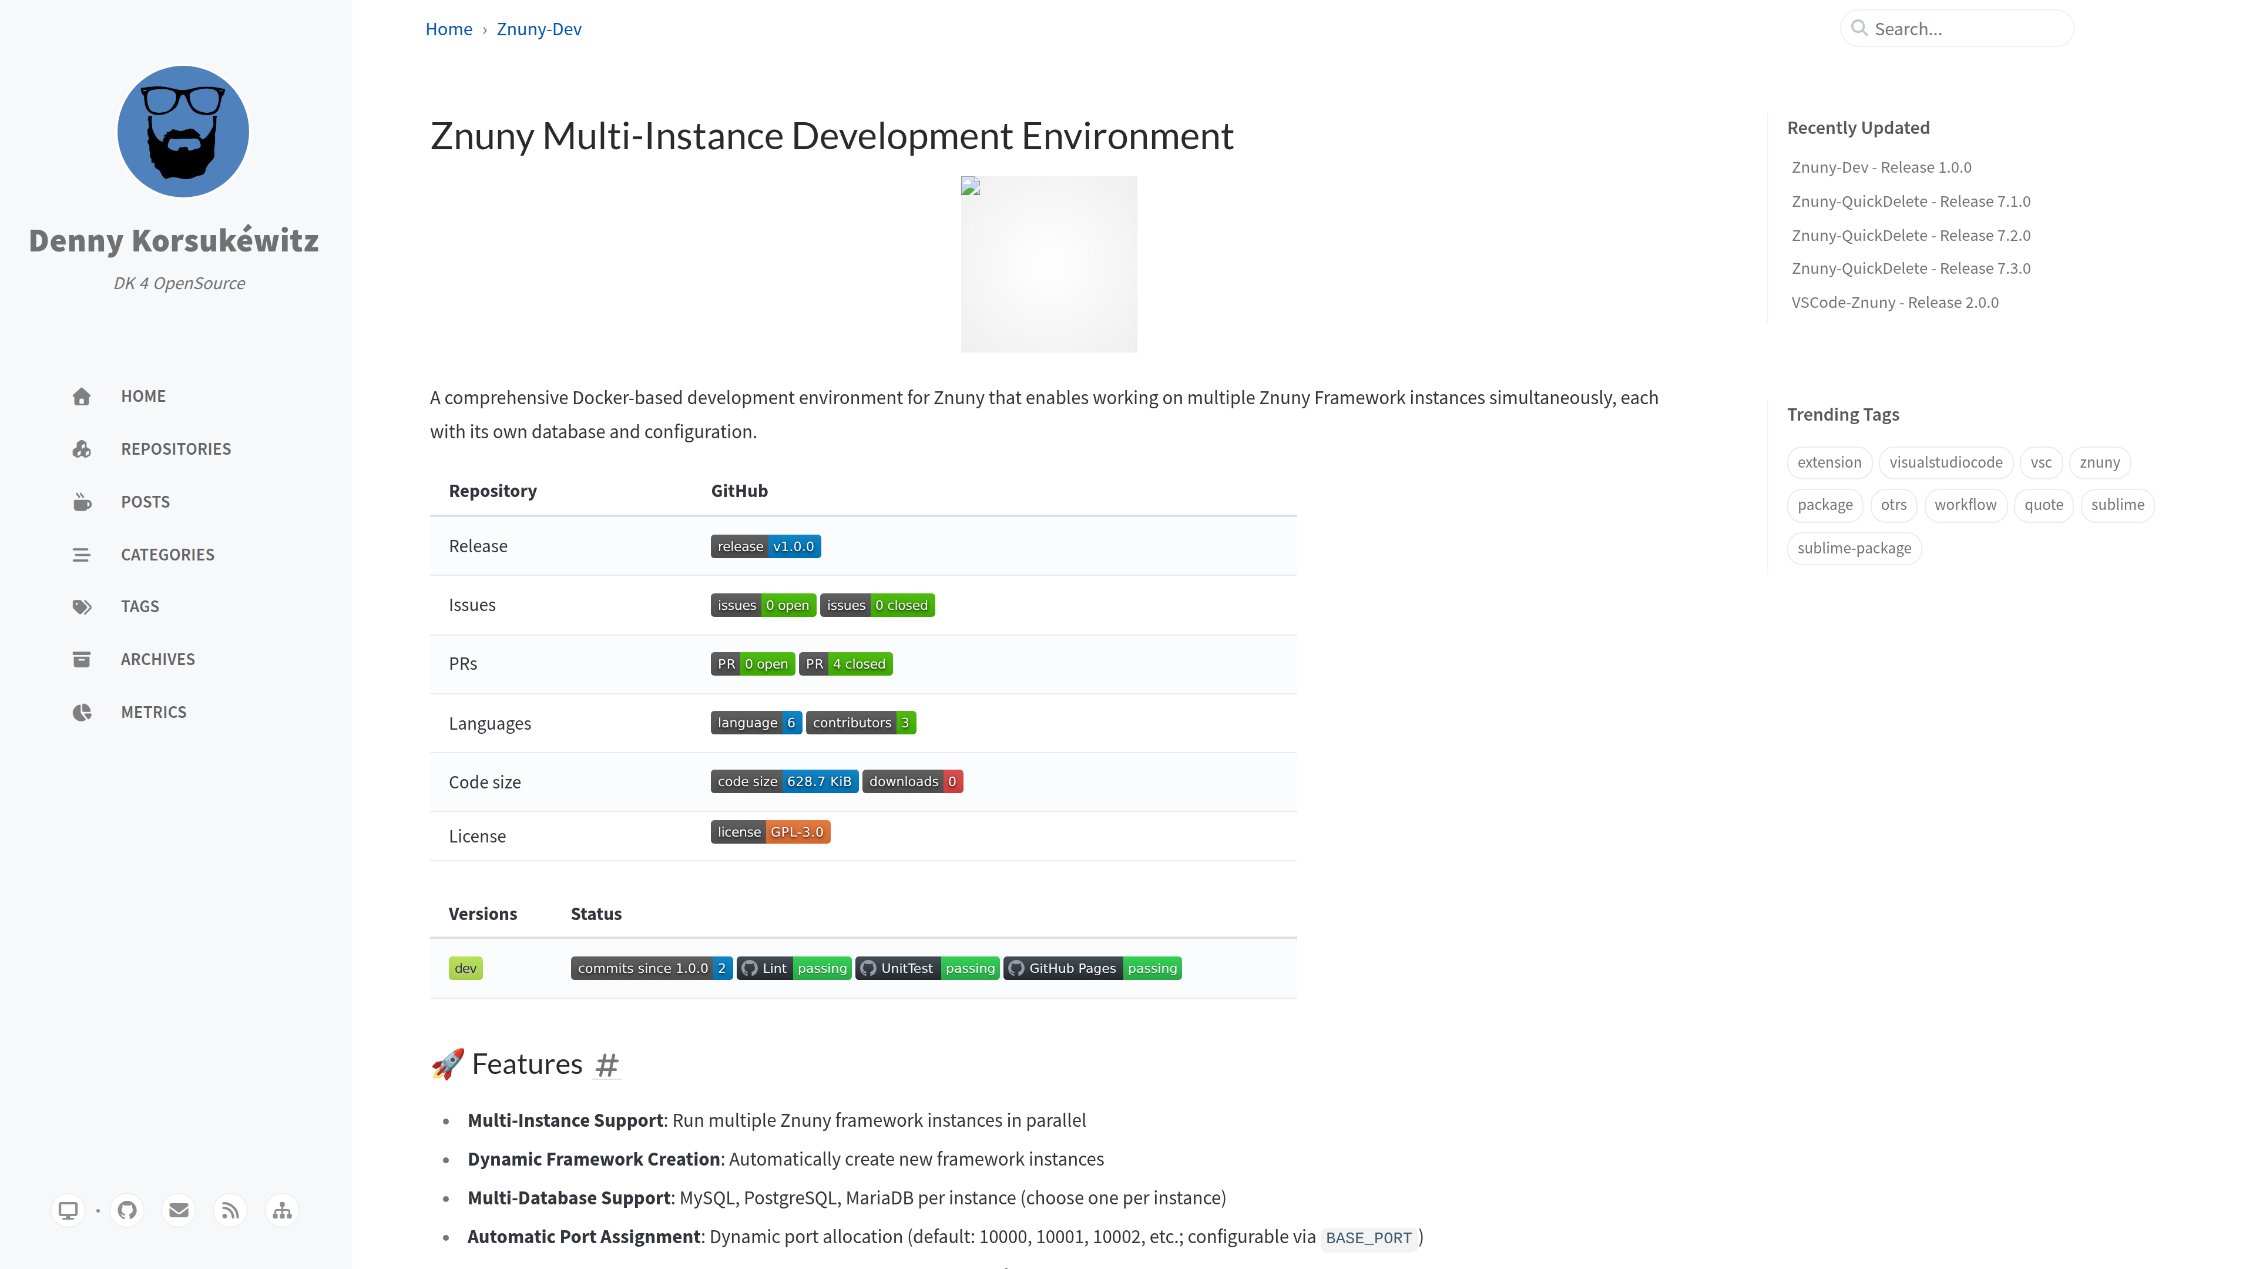The height and width of the screenshot is (1269, 2256).
Task: Click the PR 0 open badge
Action: click(752, 664)
